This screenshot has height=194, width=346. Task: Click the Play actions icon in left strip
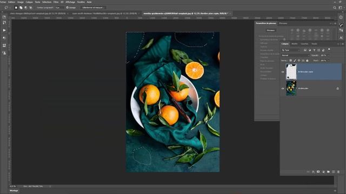pyautogui.click(x=4, y=30)
